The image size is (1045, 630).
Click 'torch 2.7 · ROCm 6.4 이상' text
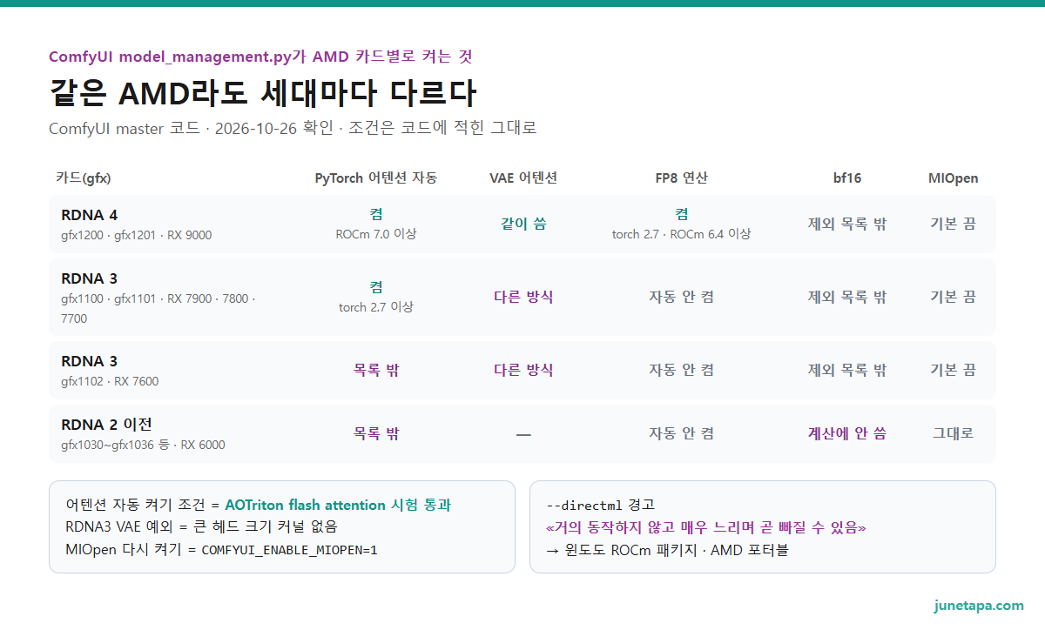coord(681,234)
